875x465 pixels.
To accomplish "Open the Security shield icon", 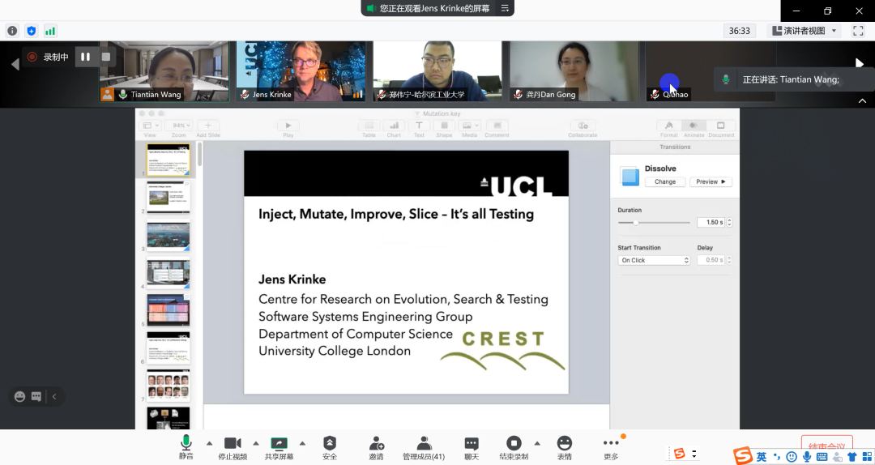I will pos(330,444).
